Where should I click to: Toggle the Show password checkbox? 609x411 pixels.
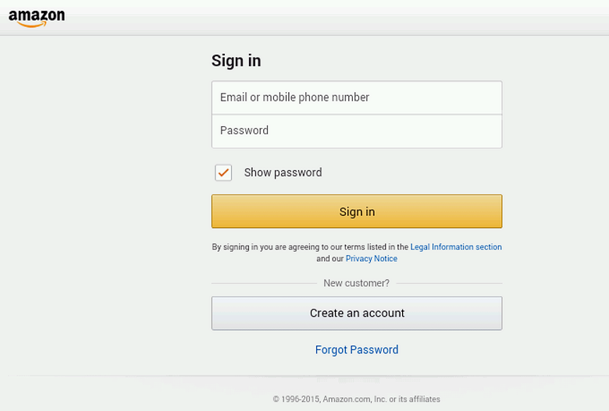pyautogui.click(x=223, y=172)
